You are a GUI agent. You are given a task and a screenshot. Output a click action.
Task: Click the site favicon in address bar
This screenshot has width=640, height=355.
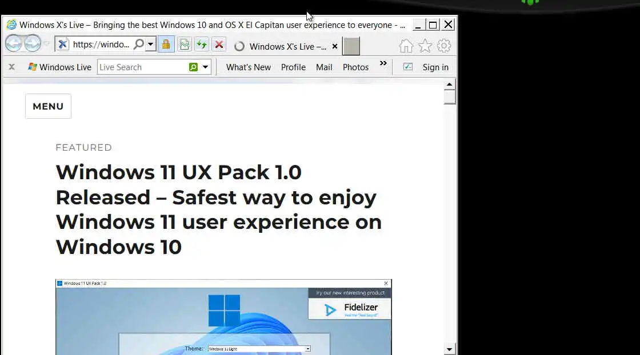click(62, 44)
